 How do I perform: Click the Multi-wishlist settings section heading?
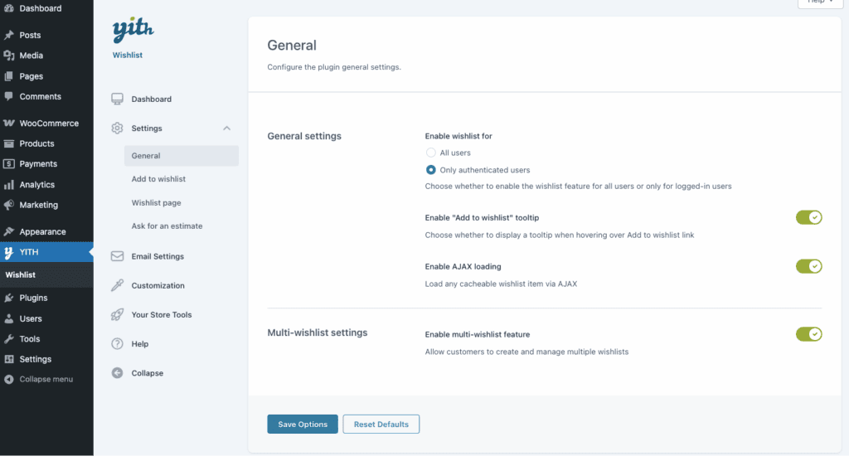tap(318, 332)
